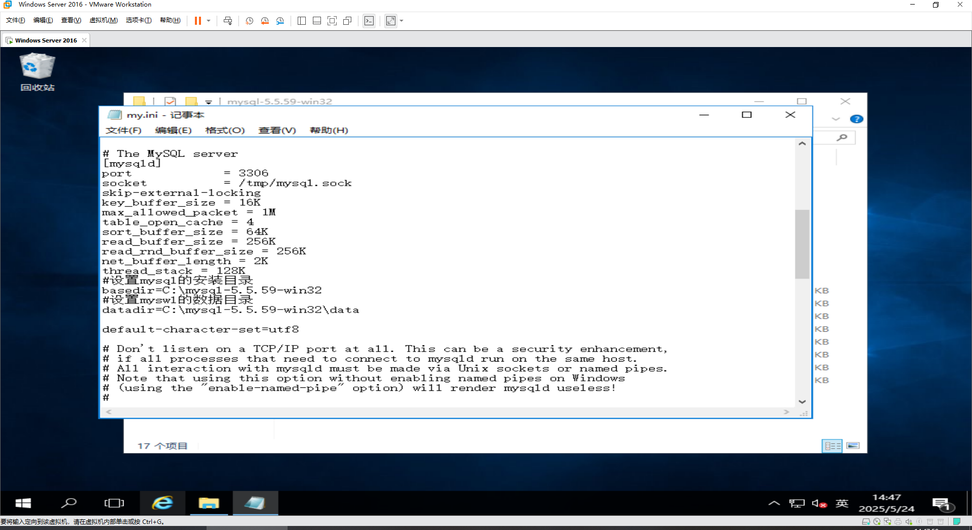Launch Internet Explorer from the taskbar

coord(163,503)
